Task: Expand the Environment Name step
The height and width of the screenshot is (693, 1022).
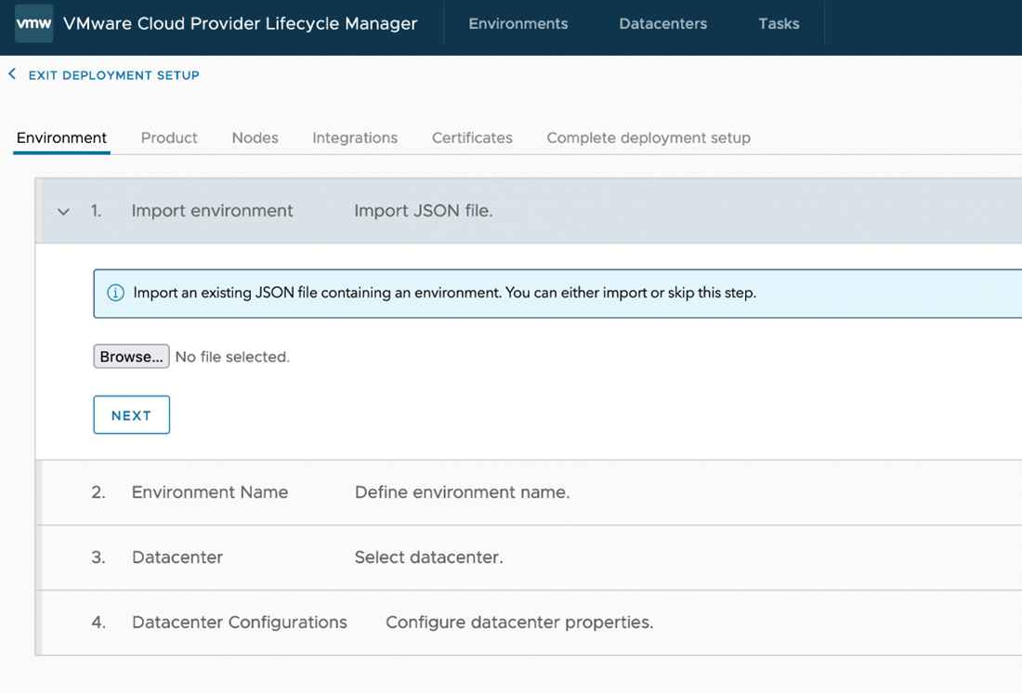Action: point(210,492)
